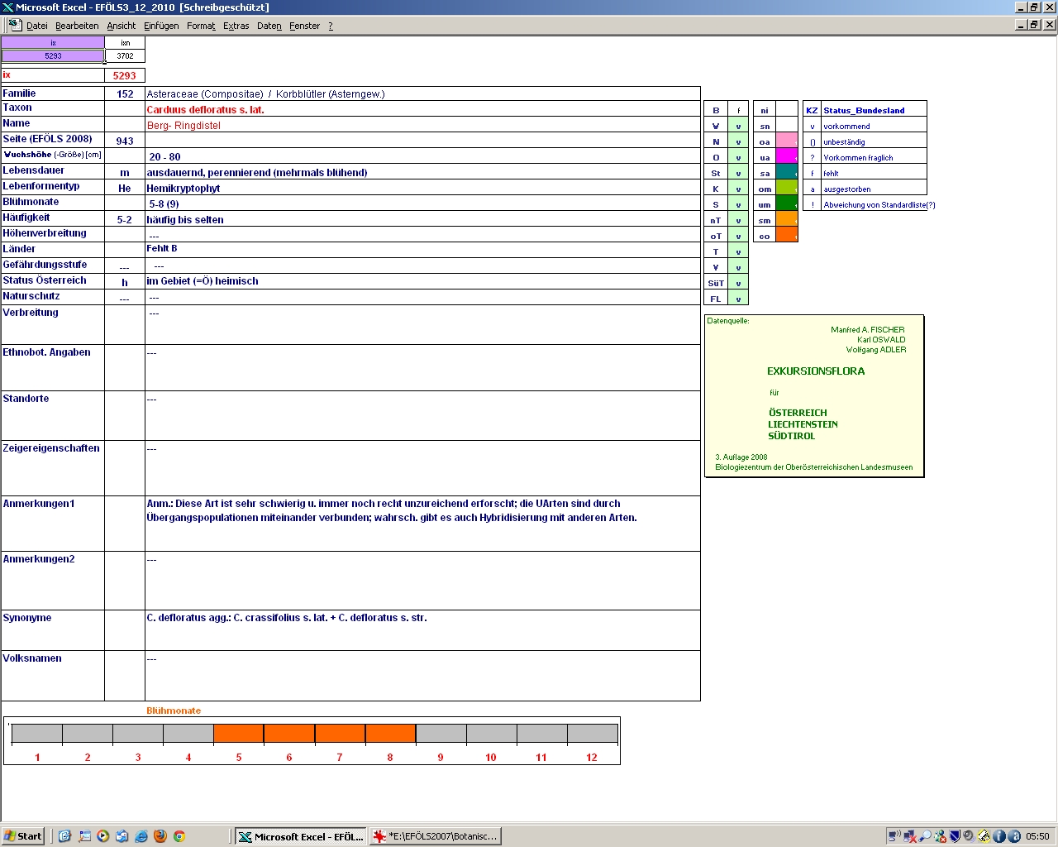
Task: Click the 'ausgestorben' legend entry
Action: [846, 189]
